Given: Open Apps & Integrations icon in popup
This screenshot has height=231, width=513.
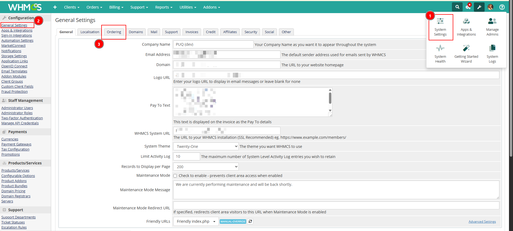Looking at the screenshot, I should click(466, 27).
